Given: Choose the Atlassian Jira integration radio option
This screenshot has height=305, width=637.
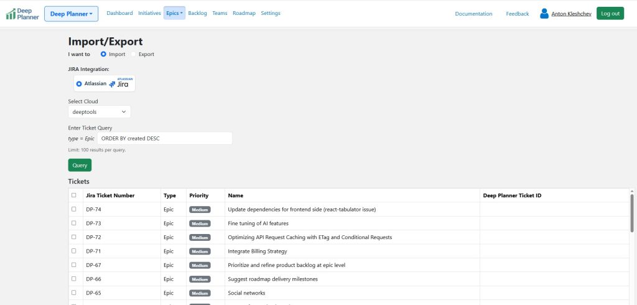Looking at the screenshot, I should coord(79,83).
